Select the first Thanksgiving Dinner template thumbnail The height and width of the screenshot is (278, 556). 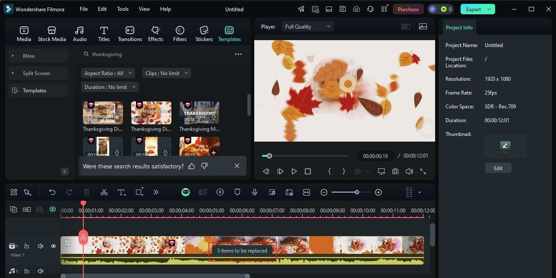click(103, 113)
